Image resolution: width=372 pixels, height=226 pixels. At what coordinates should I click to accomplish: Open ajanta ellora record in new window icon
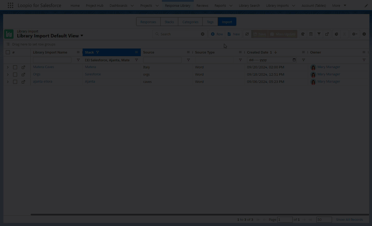(23, 82)
